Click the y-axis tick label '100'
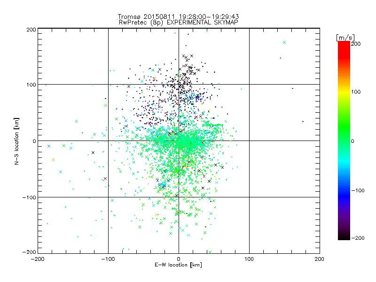 tap(31, 85)
